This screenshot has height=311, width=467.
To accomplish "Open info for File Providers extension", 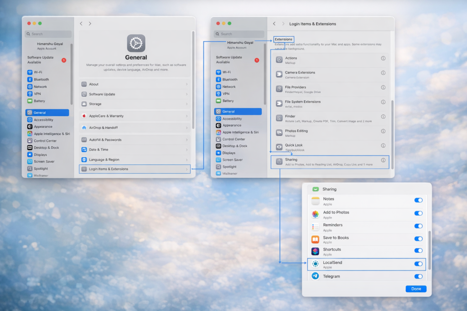I will click(x=383, y=87).
